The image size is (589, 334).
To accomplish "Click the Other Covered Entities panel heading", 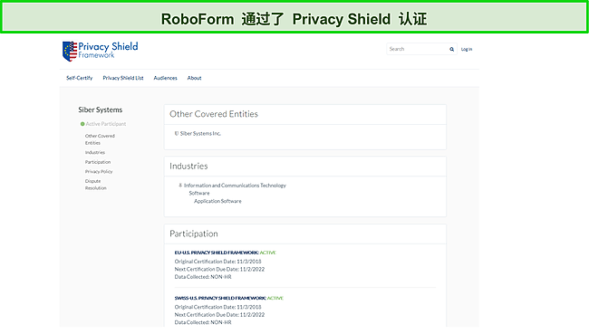I will click(x=214, y=114).
